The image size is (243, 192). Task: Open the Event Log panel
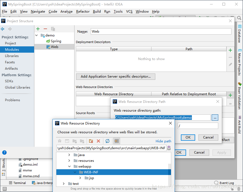click(x=224, y=183)
